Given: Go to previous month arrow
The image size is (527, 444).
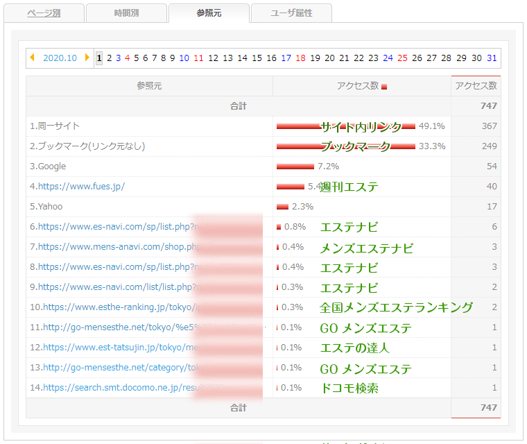Looking at the screenshot, I should point(33,57).
